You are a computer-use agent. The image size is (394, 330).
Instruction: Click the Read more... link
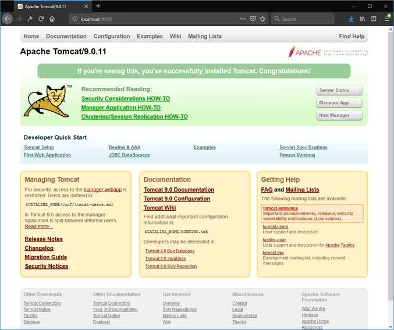[38, 226]
